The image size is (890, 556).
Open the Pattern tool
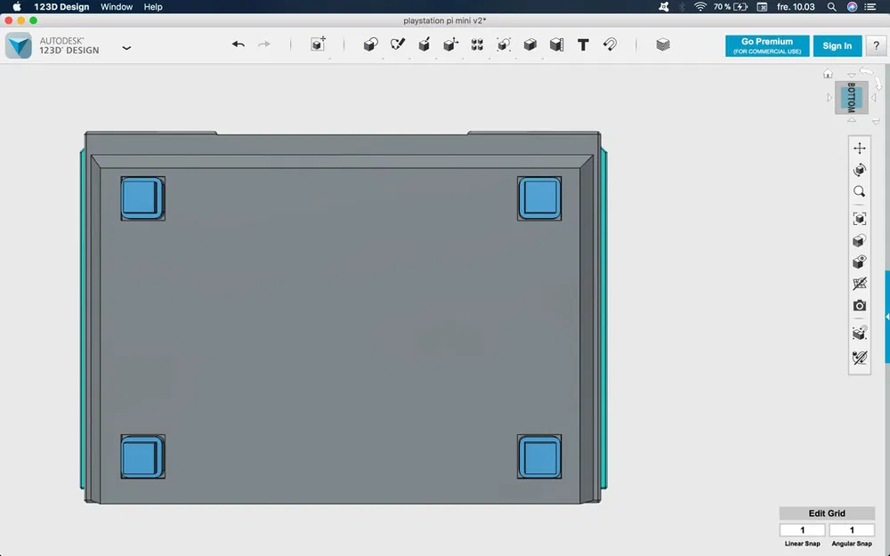(477, 44)
